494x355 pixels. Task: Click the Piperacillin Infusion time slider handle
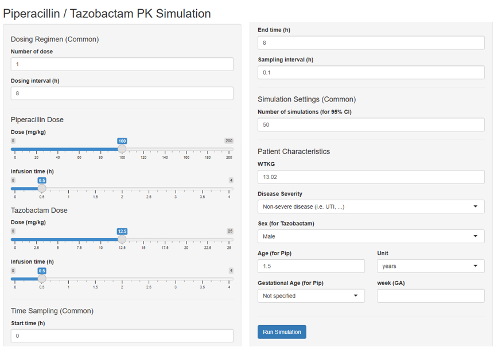[42, 188]
